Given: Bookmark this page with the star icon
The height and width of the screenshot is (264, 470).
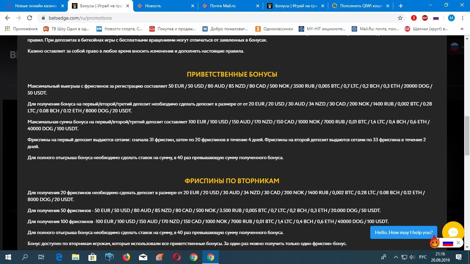Looking at the screenshot, I should (x=400, y=18).
